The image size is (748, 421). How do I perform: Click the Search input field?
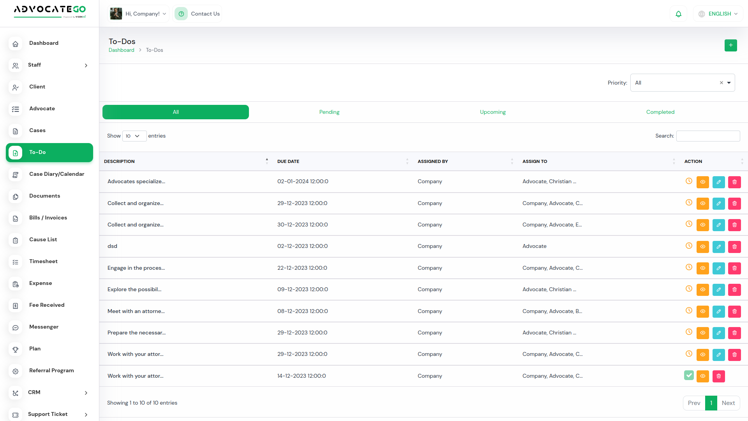tap(708, 136)
